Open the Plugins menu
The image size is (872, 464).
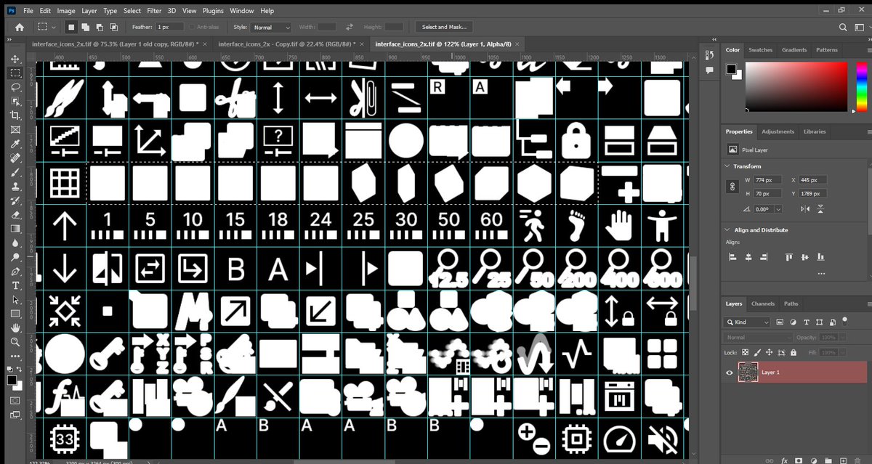click(213, 11)
